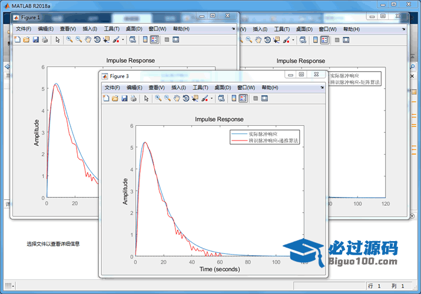
Task: Click legend box in Figure 3 plot
Action: (x=265, y=137)
